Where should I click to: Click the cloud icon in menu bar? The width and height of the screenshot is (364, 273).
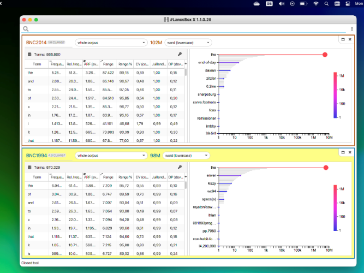tap(256, 3)
